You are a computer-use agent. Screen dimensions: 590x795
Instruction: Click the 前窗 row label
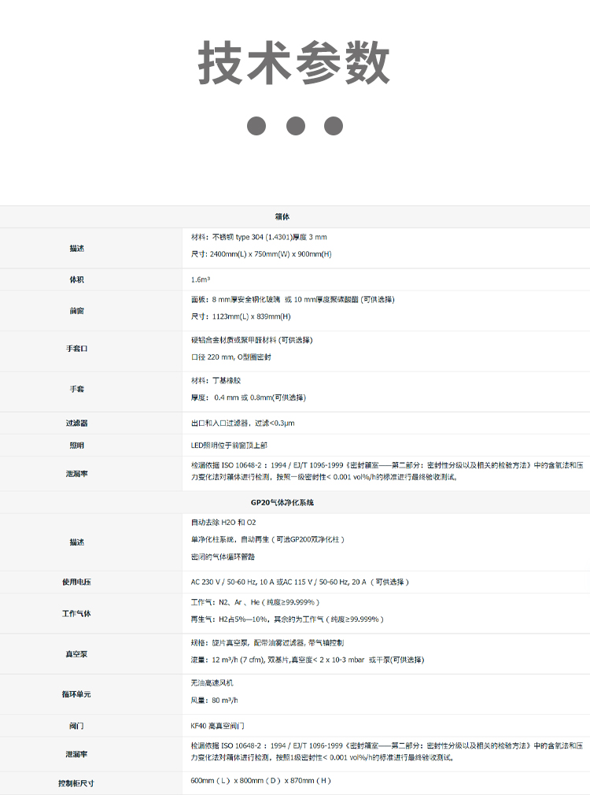pyautogui.click(x=76, y=311)
